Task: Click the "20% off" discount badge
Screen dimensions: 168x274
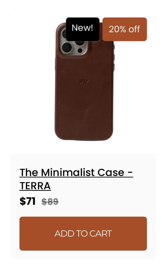Action: tap(124, 29)
